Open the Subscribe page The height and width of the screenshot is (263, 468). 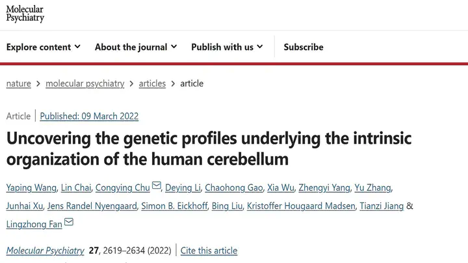(304, 47)
